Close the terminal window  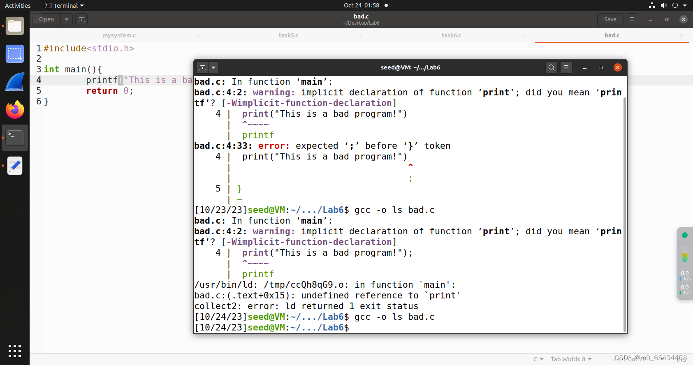(618, 67)
